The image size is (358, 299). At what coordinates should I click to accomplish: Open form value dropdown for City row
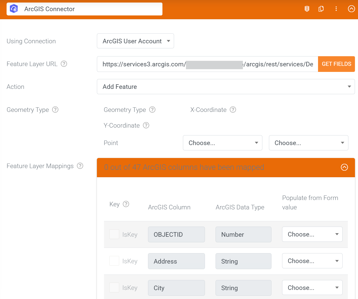coord(312,288)
